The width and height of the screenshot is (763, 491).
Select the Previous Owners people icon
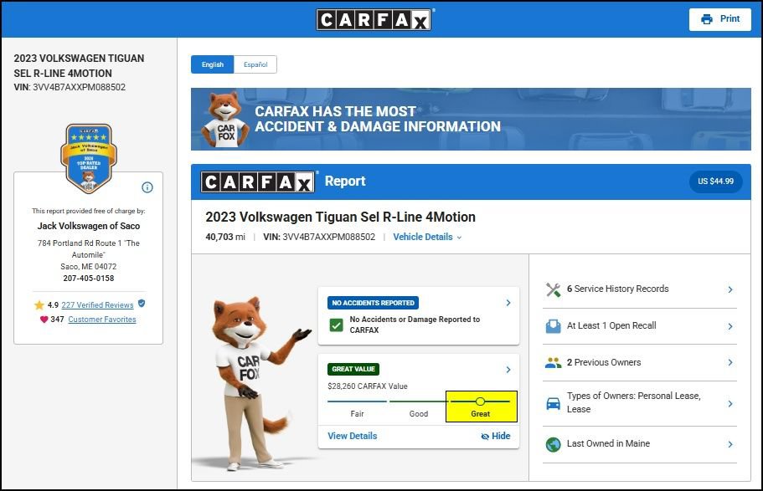554,363
